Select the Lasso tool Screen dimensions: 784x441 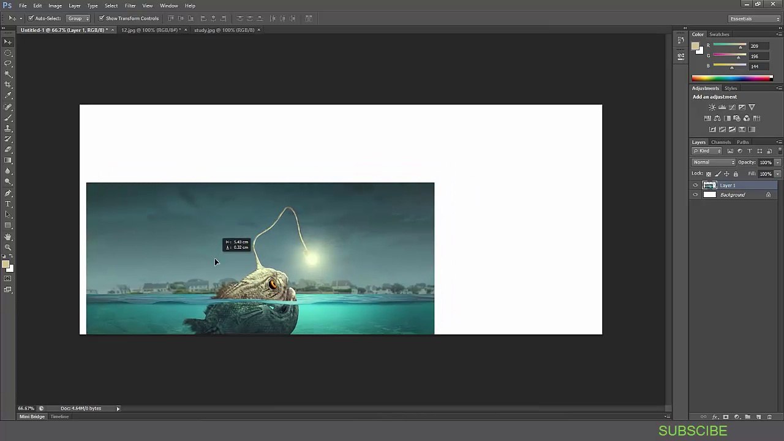(x=8, y=63)
